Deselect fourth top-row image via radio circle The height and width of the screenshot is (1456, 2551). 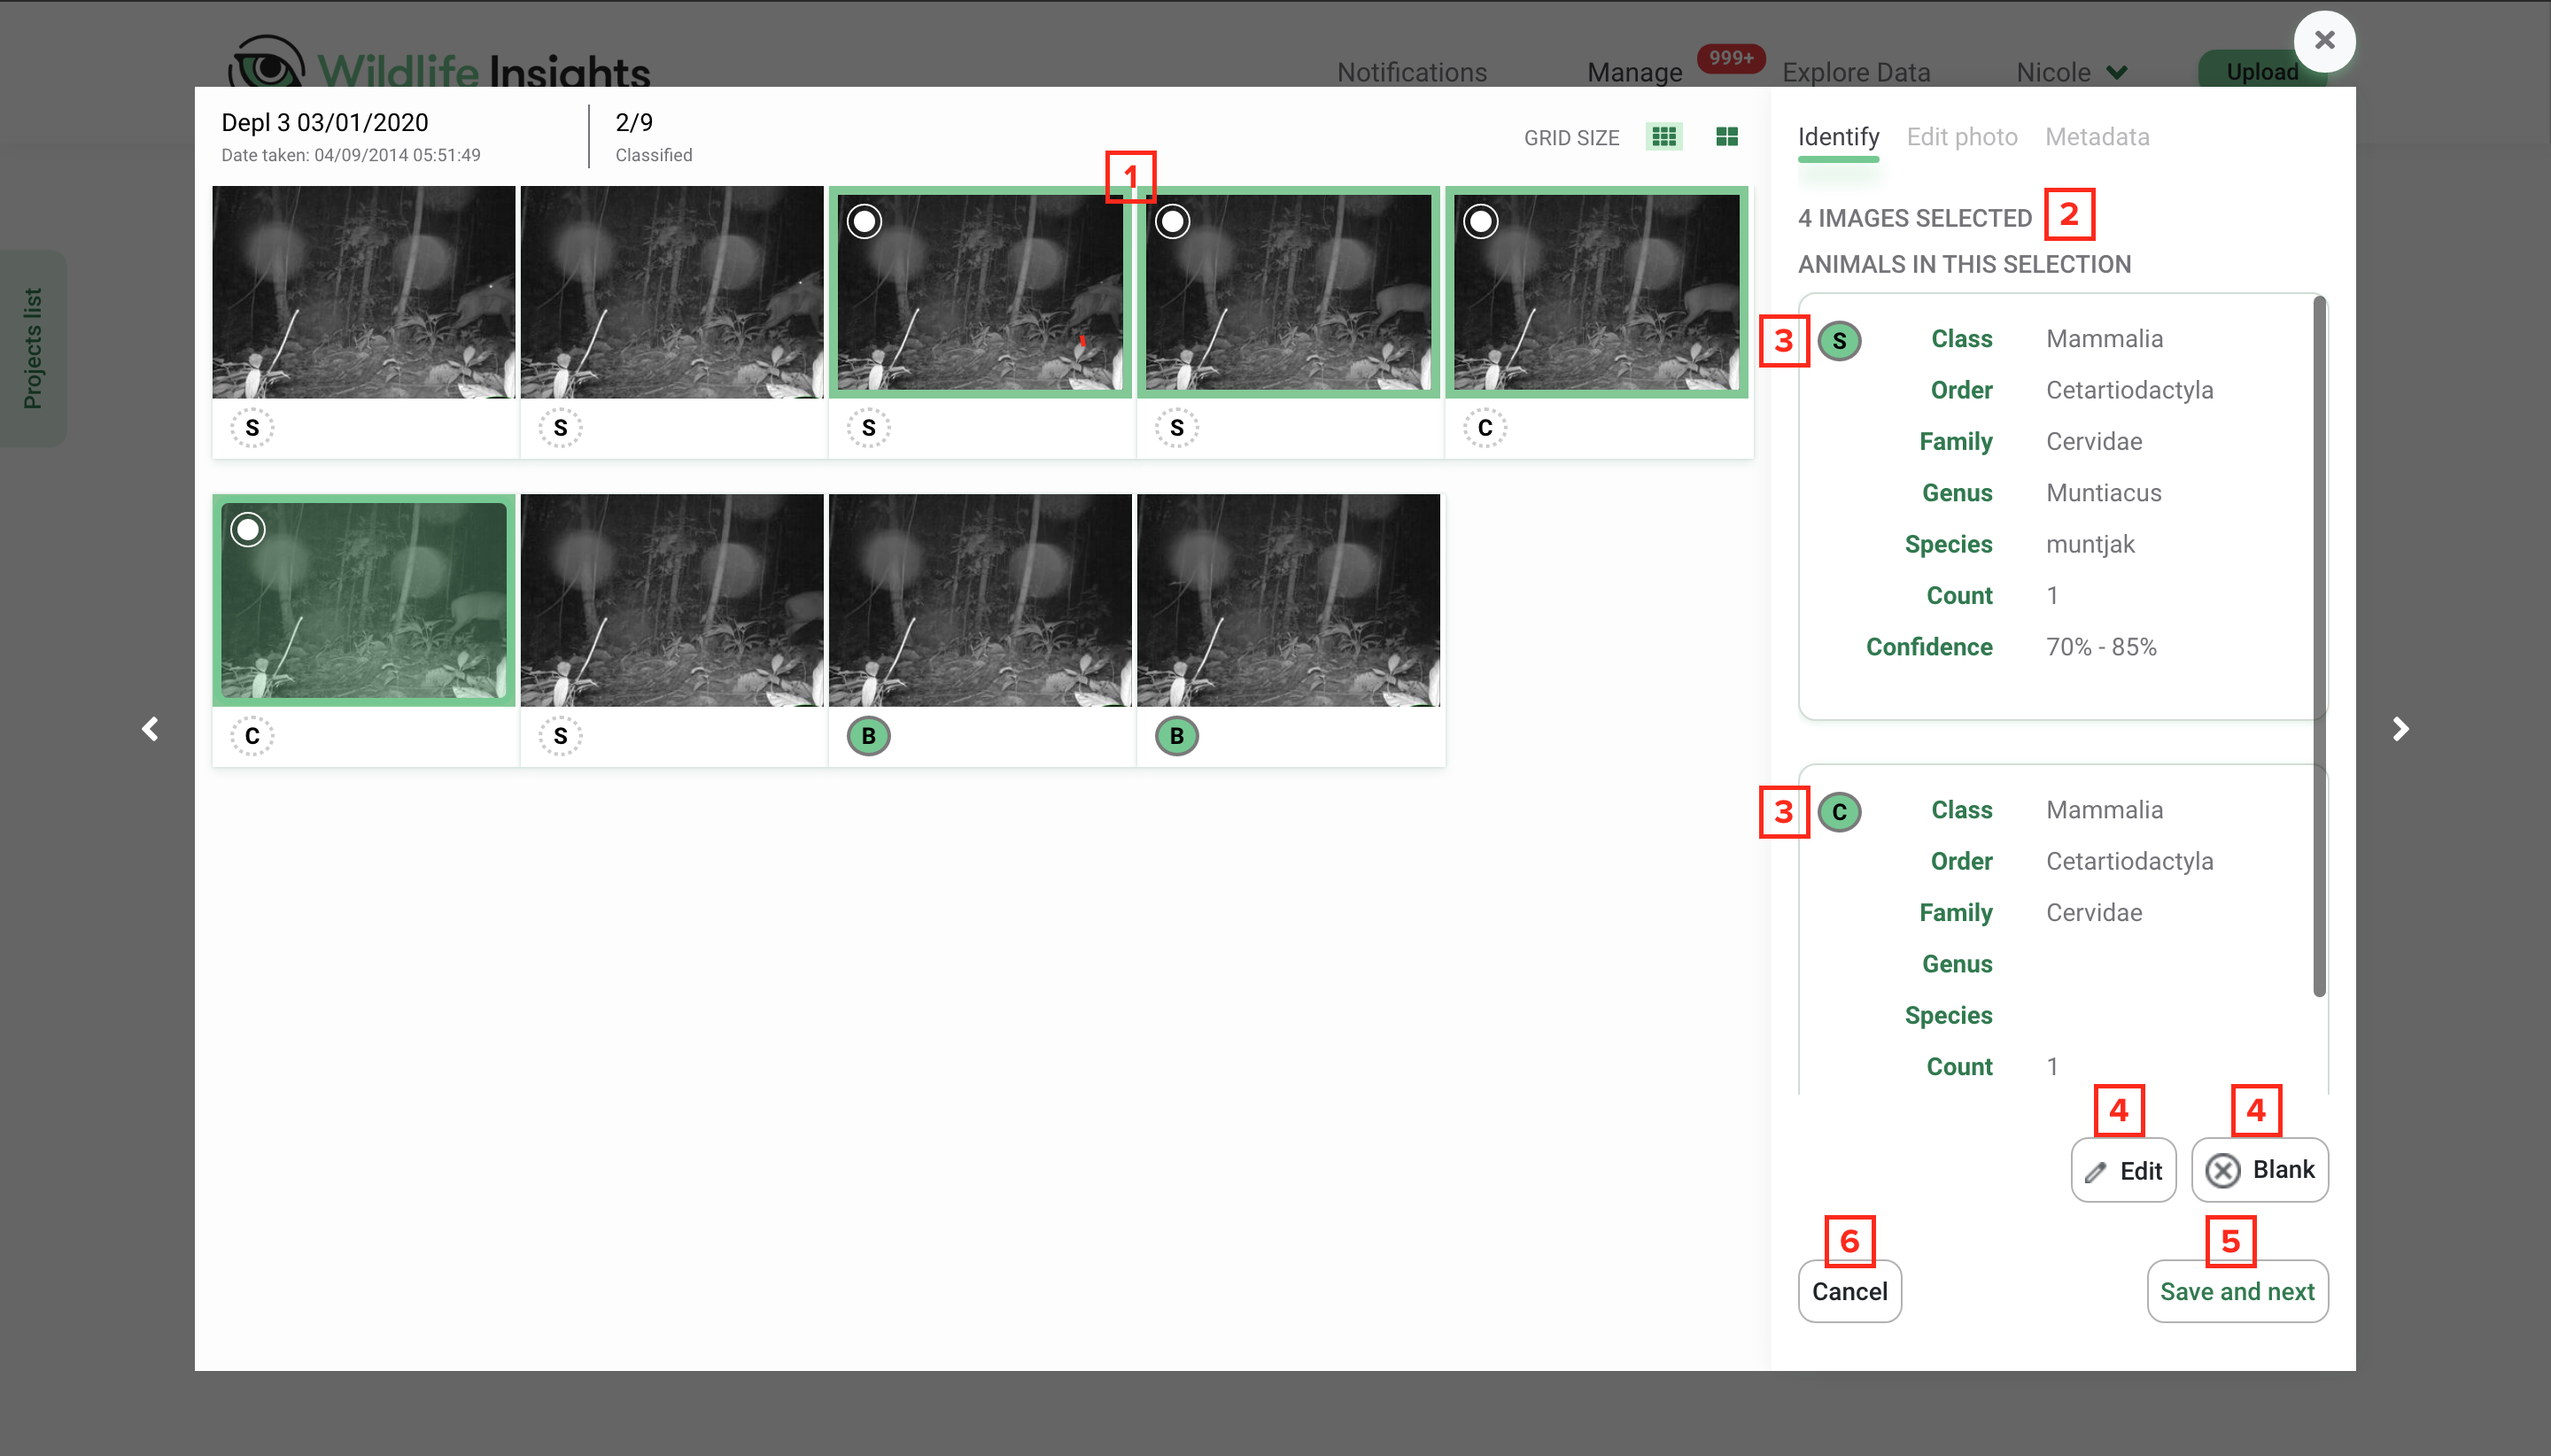[1173, 221]
